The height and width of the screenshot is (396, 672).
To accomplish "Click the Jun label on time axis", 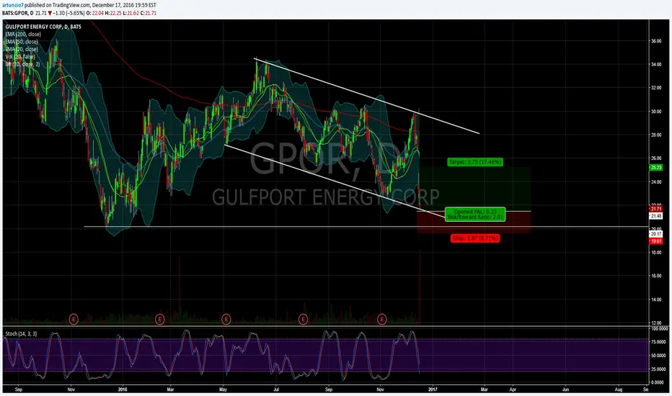I will tap(566, 390).
